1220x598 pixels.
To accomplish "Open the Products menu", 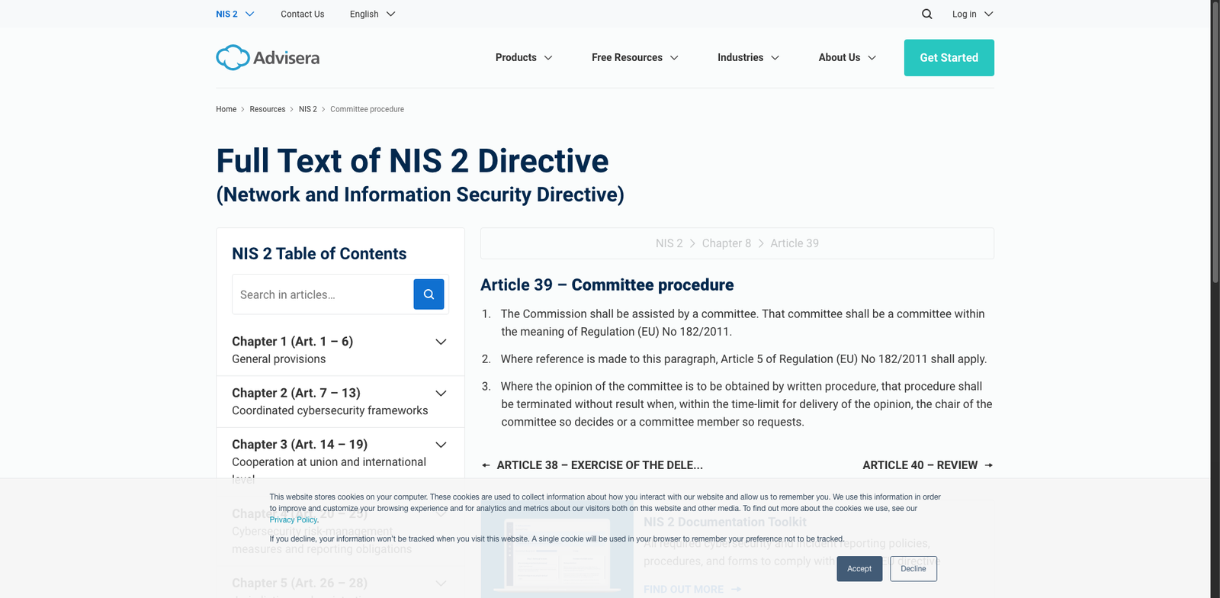I will 524,58.
